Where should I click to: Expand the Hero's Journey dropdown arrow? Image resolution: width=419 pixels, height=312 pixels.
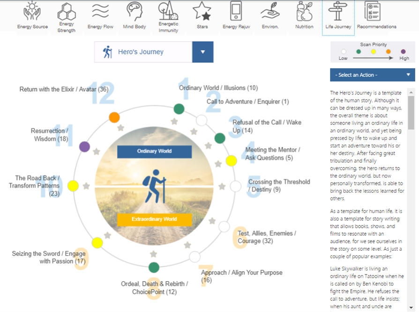coord(203,52)
